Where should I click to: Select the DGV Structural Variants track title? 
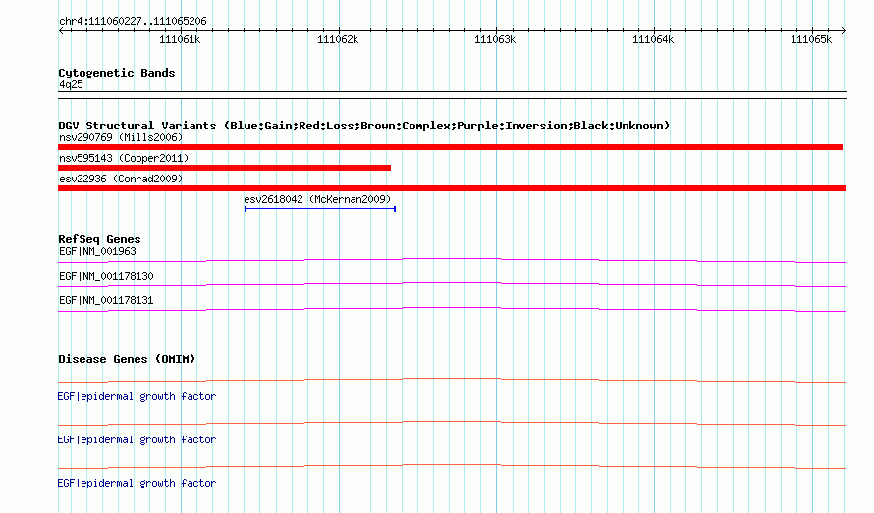[363, 126]
